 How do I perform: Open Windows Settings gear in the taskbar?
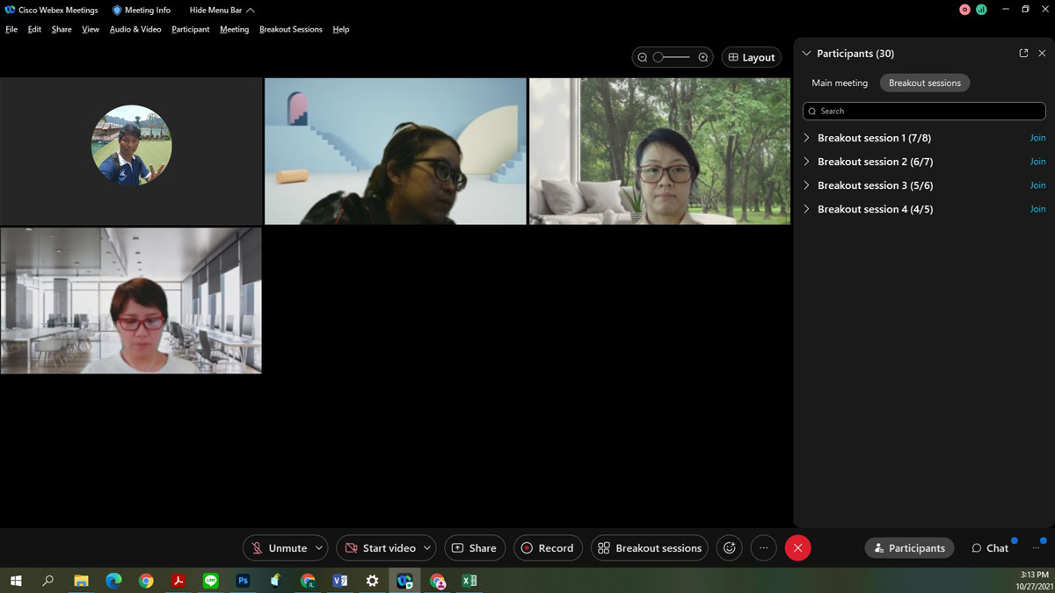coord(373,581)
